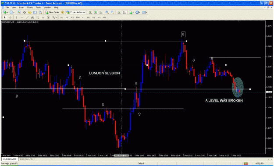Expand the Arrows tool dropdown

pos(56,18)
